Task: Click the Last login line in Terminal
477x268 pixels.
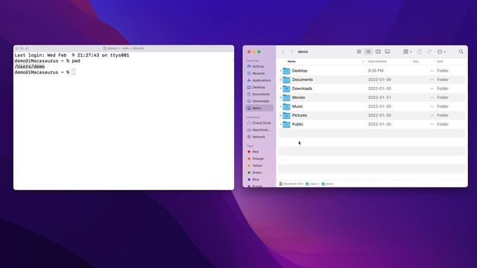Action: tap(72, 55)
